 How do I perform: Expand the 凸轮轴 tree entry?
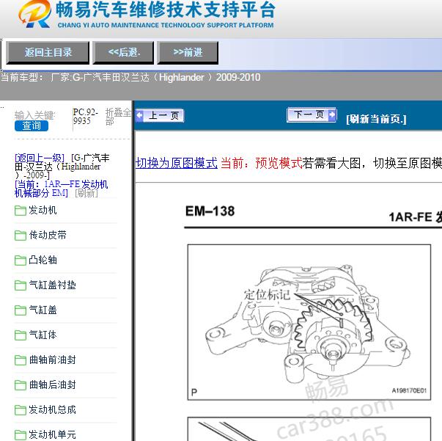pyautogui.click(x=43, y=260)
